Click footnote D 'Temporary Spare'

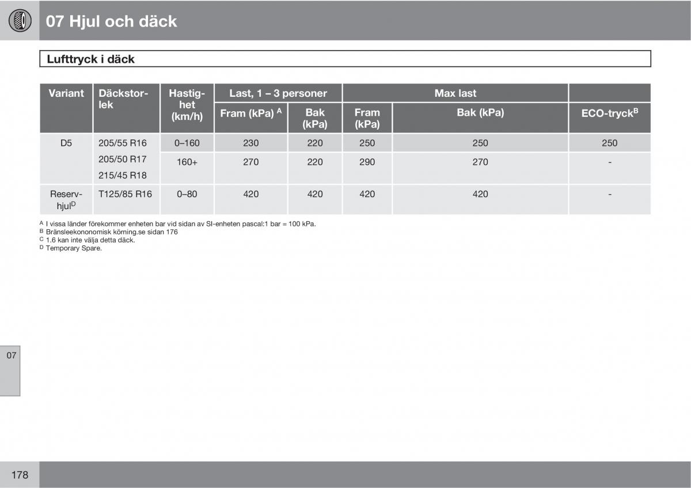pyautogui.click(x=70, y=248)
